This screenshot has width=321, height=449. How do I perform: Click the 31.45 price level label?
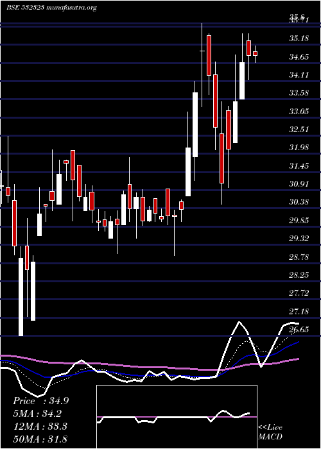click(299, 165)
